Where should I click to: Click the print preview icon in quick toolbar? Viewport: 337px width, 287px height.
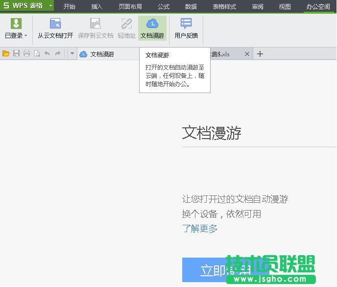(x=37, y=54)
